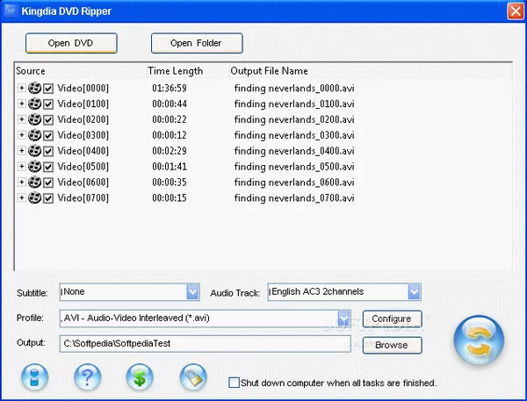Click the film reel icon for Video[0500]
The width and height of the screenshot is (527, 401).
tap(34, 166)
